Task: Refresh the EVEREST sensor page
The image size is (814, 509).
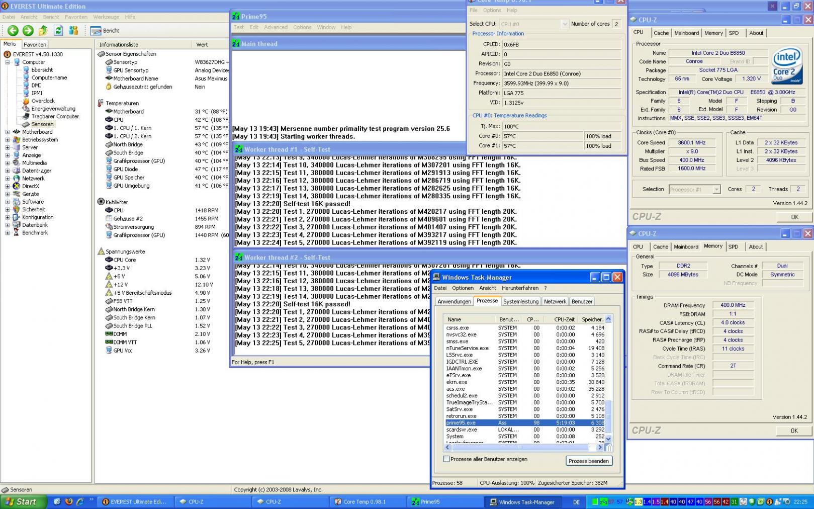Action: click(x=58, y=31)
